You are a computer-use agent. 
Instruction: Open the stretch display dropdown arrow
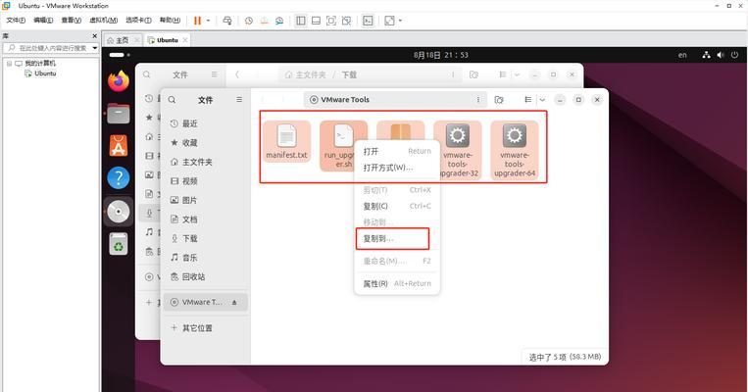(x=400, y=21)
